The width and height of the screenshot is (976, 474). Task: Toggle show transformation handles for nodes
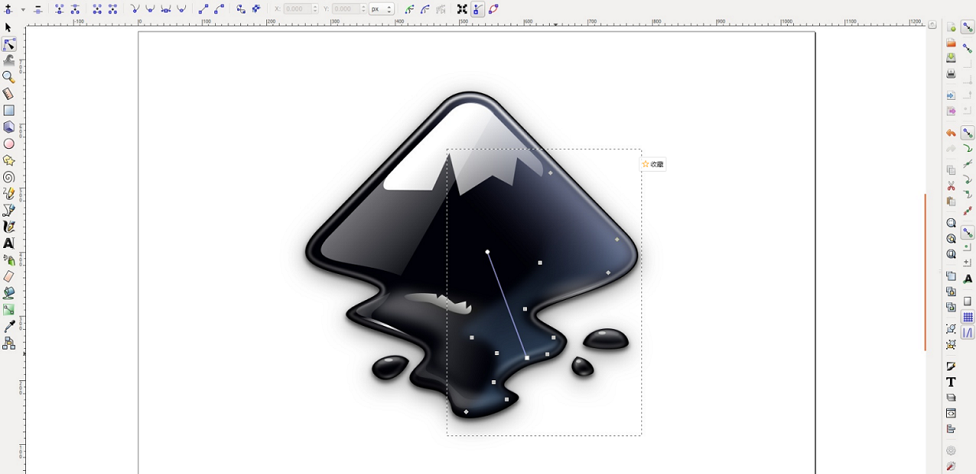[x=462, y=9]
